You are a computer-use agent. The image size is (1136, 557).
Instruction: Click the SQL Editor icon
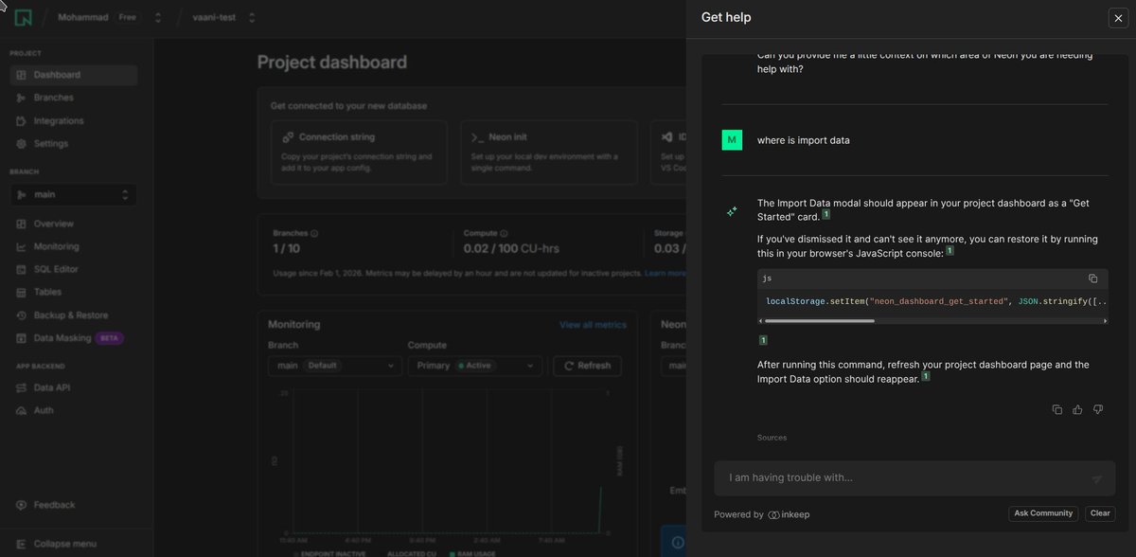22,269
